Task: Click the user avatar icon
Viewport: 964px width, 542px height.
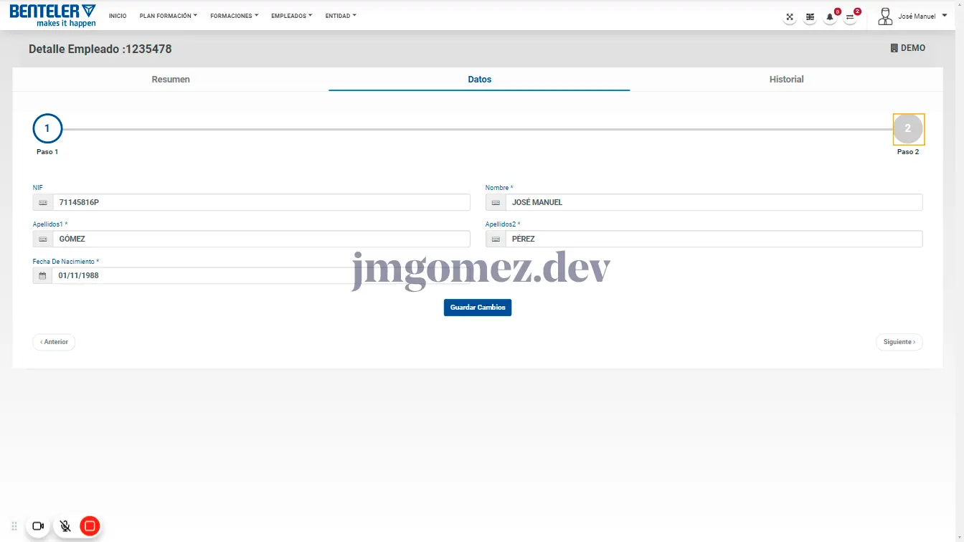Action: point(885,16)
